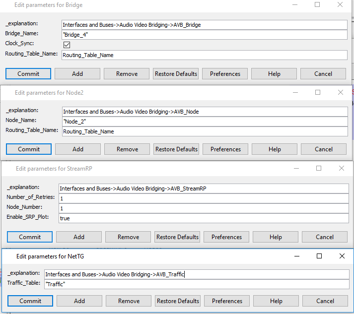
Task: Toggle the Clock_Sync checkbox
Action: click(67, 45)
